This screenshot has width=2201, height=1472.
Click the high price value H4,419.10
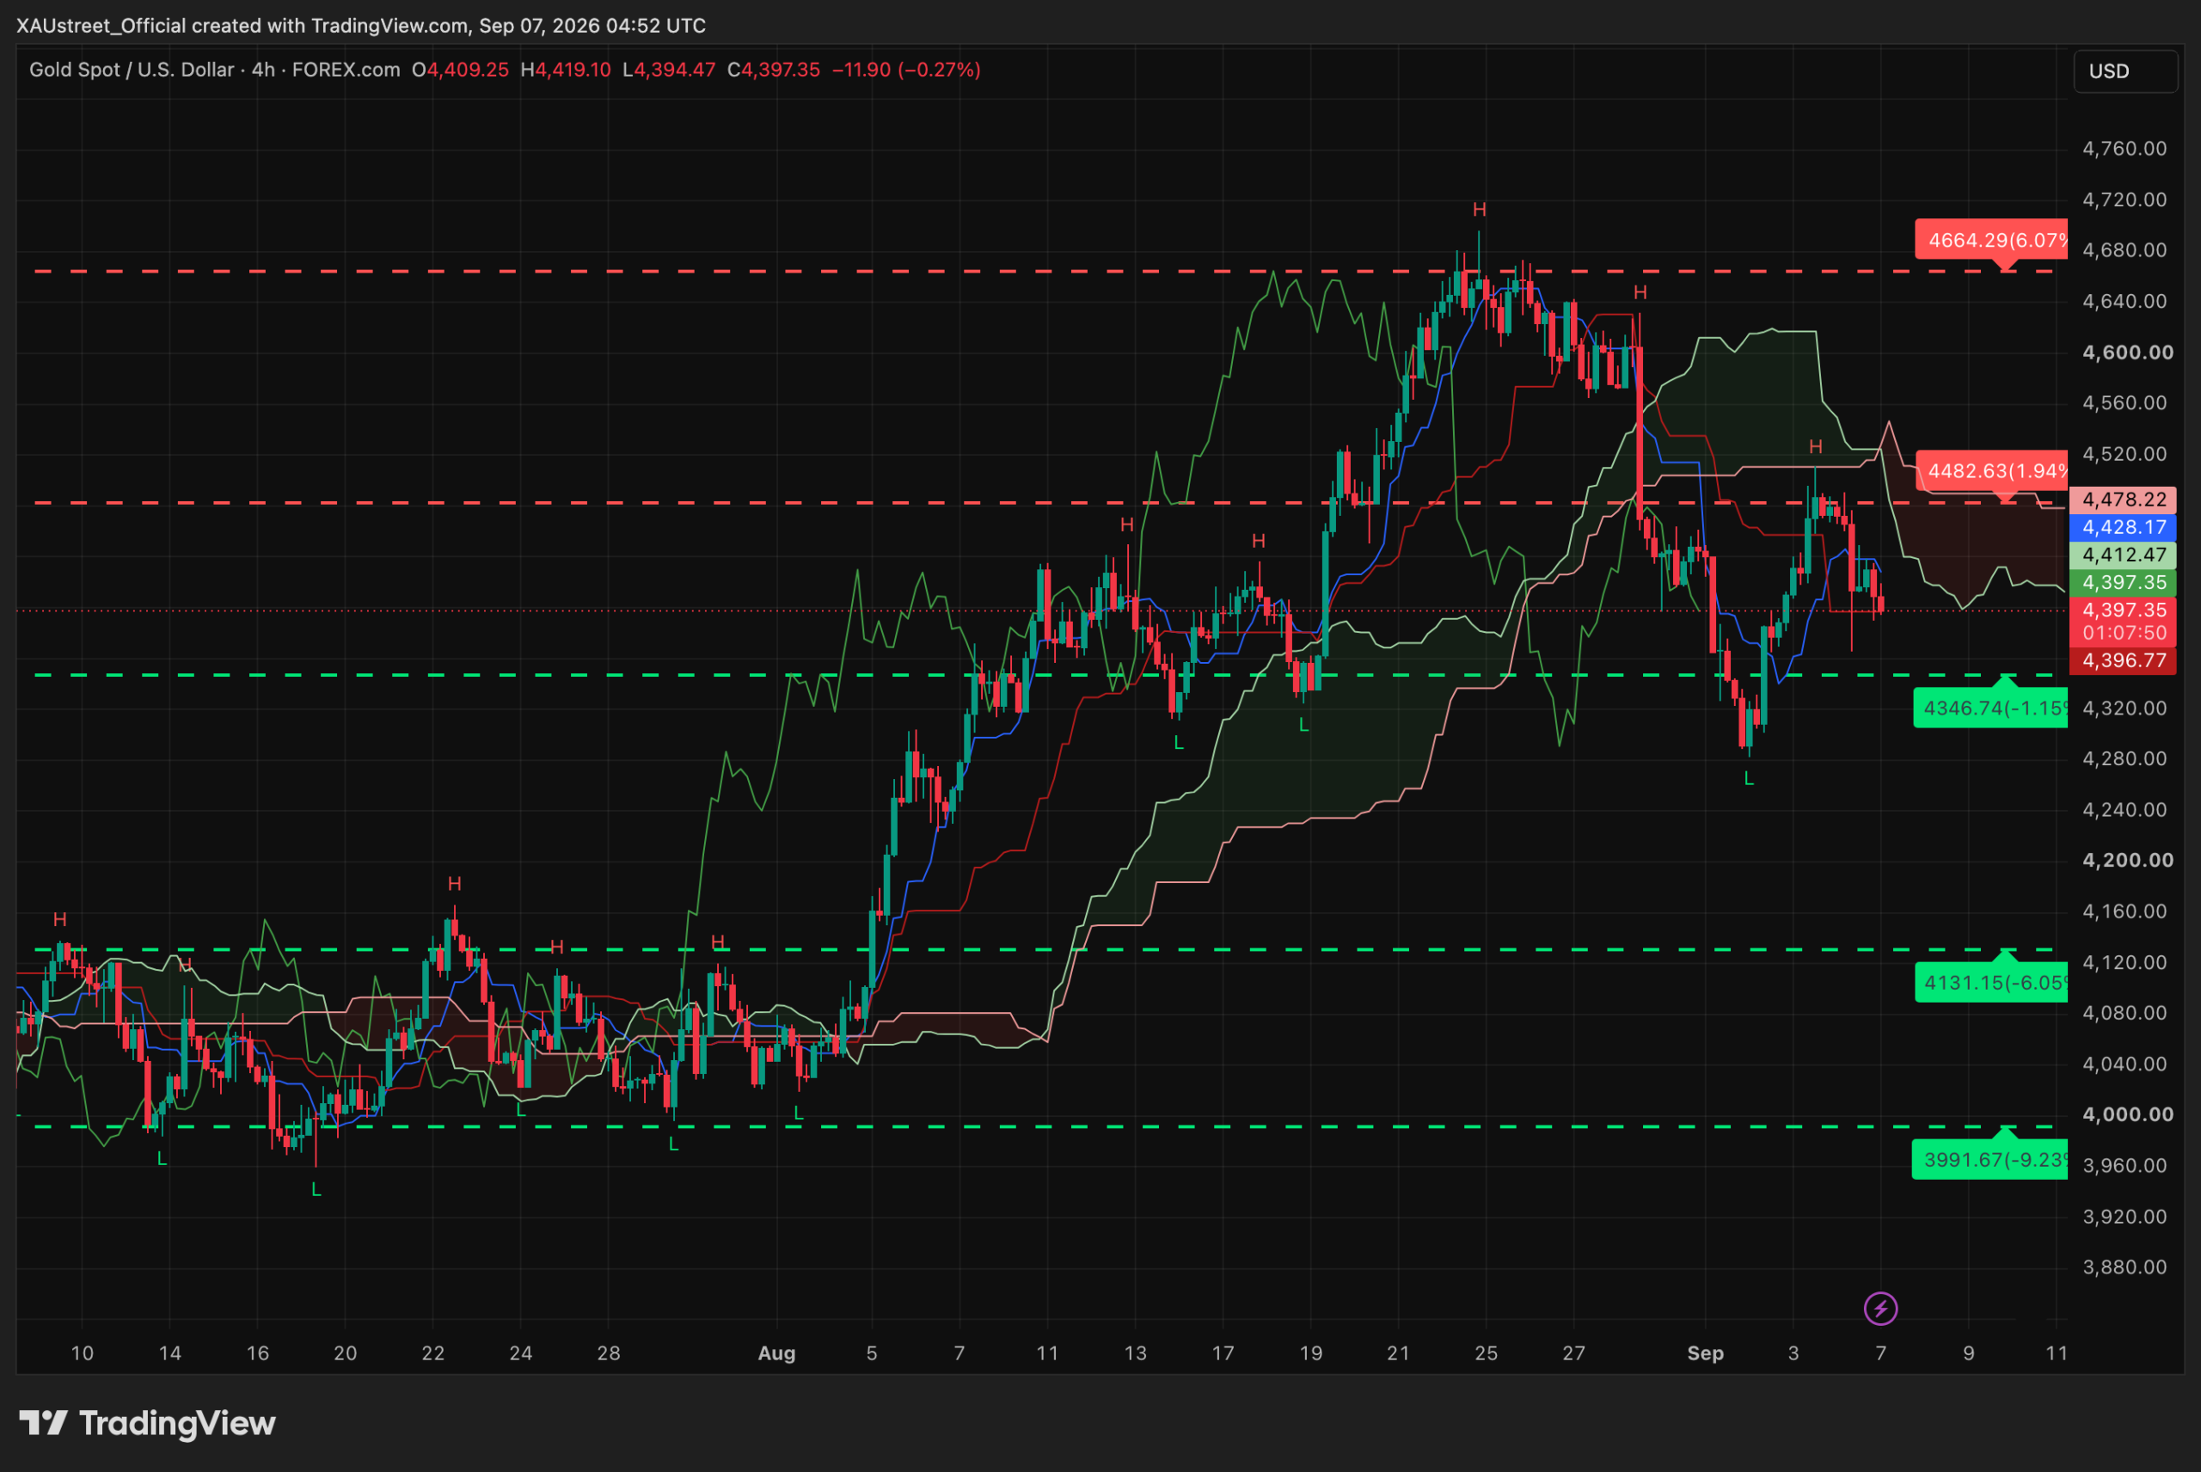565,70
